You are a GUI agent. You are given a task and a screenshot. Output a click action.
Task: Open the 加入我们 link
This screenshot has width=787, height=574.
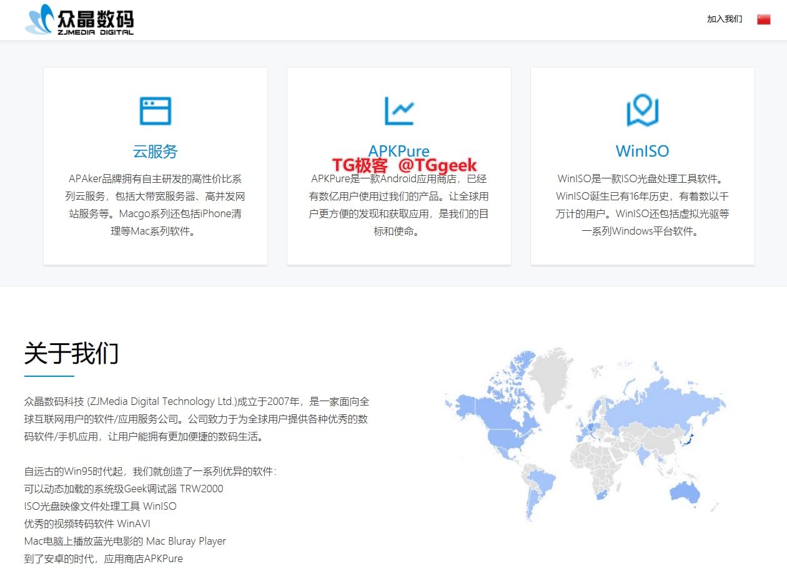pyautogui.click(x=725, y=19)
